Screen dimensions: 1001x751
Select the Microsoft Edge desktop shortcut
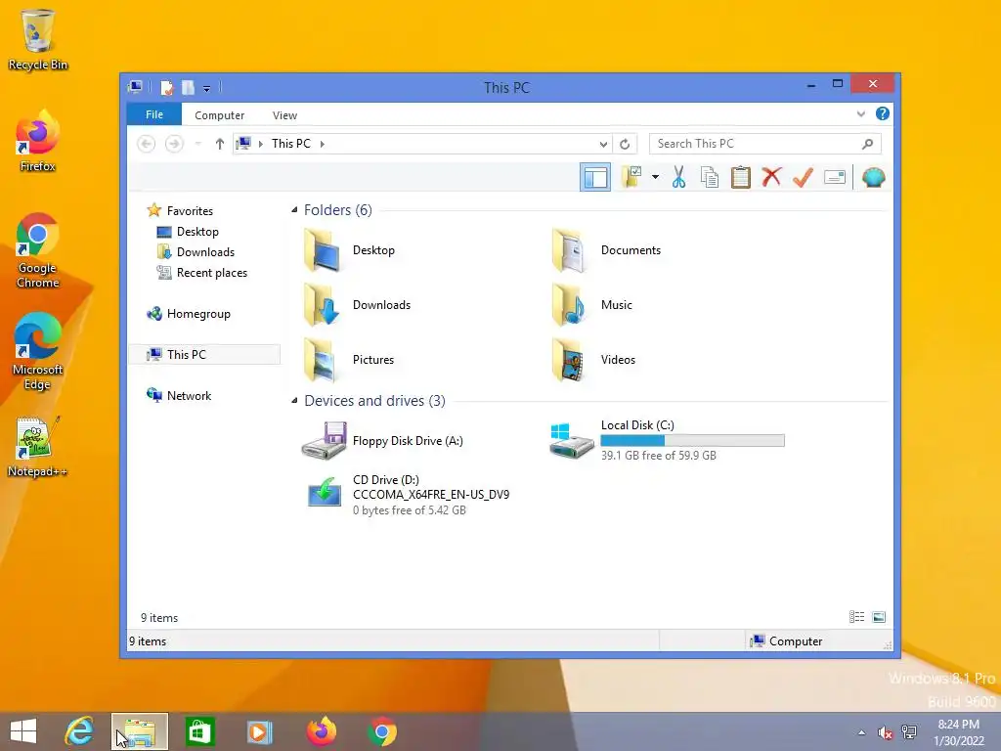37,351
